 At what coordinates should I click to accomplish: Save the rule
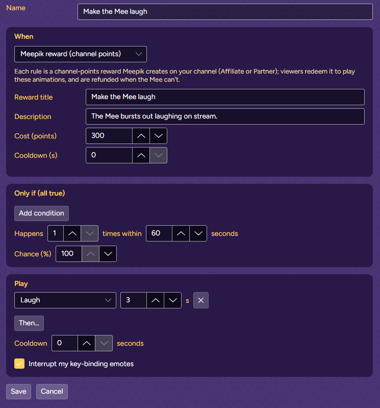(18, 392)
